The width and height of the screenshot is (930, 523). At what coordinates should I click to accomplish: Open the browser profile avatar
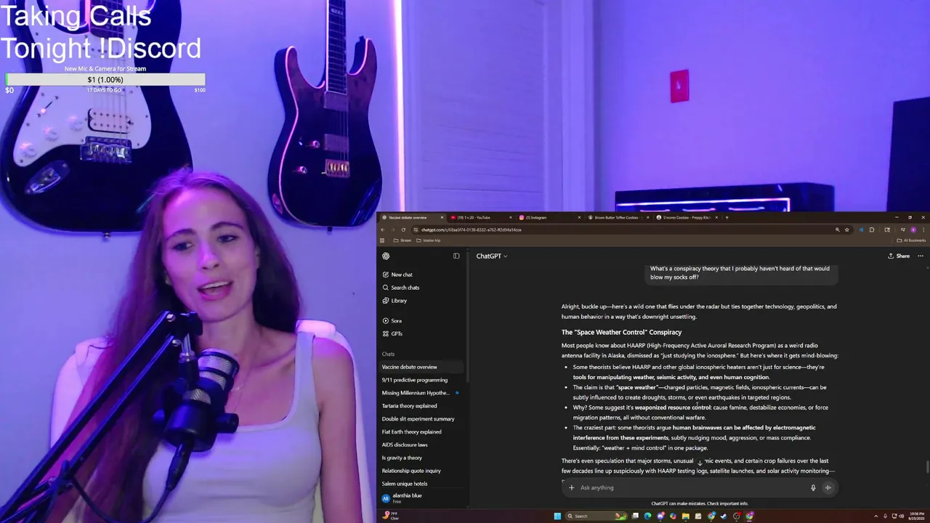(x=913, y=230)
